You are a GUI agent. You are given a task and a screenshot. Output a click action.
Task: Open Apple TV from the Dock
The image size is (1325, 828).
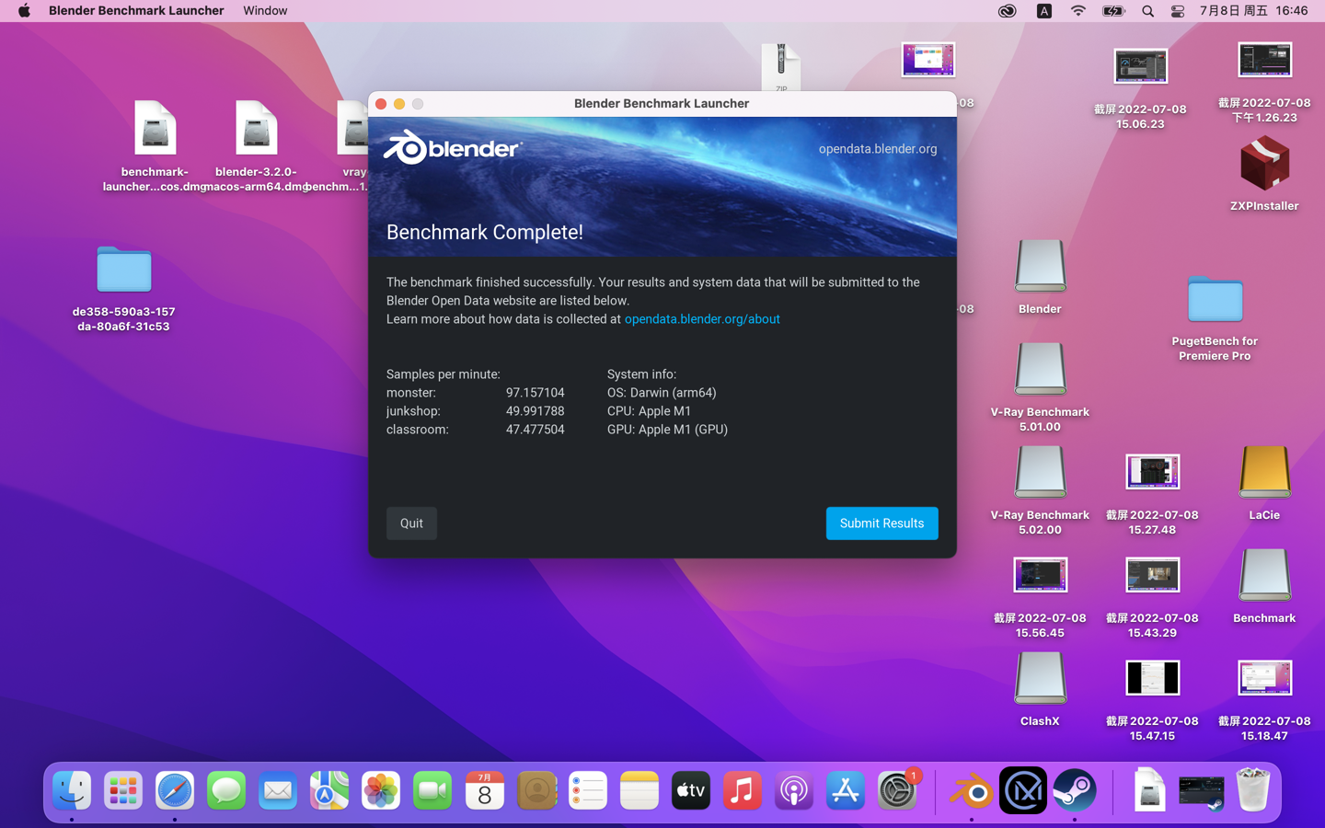tap(691, 790)
